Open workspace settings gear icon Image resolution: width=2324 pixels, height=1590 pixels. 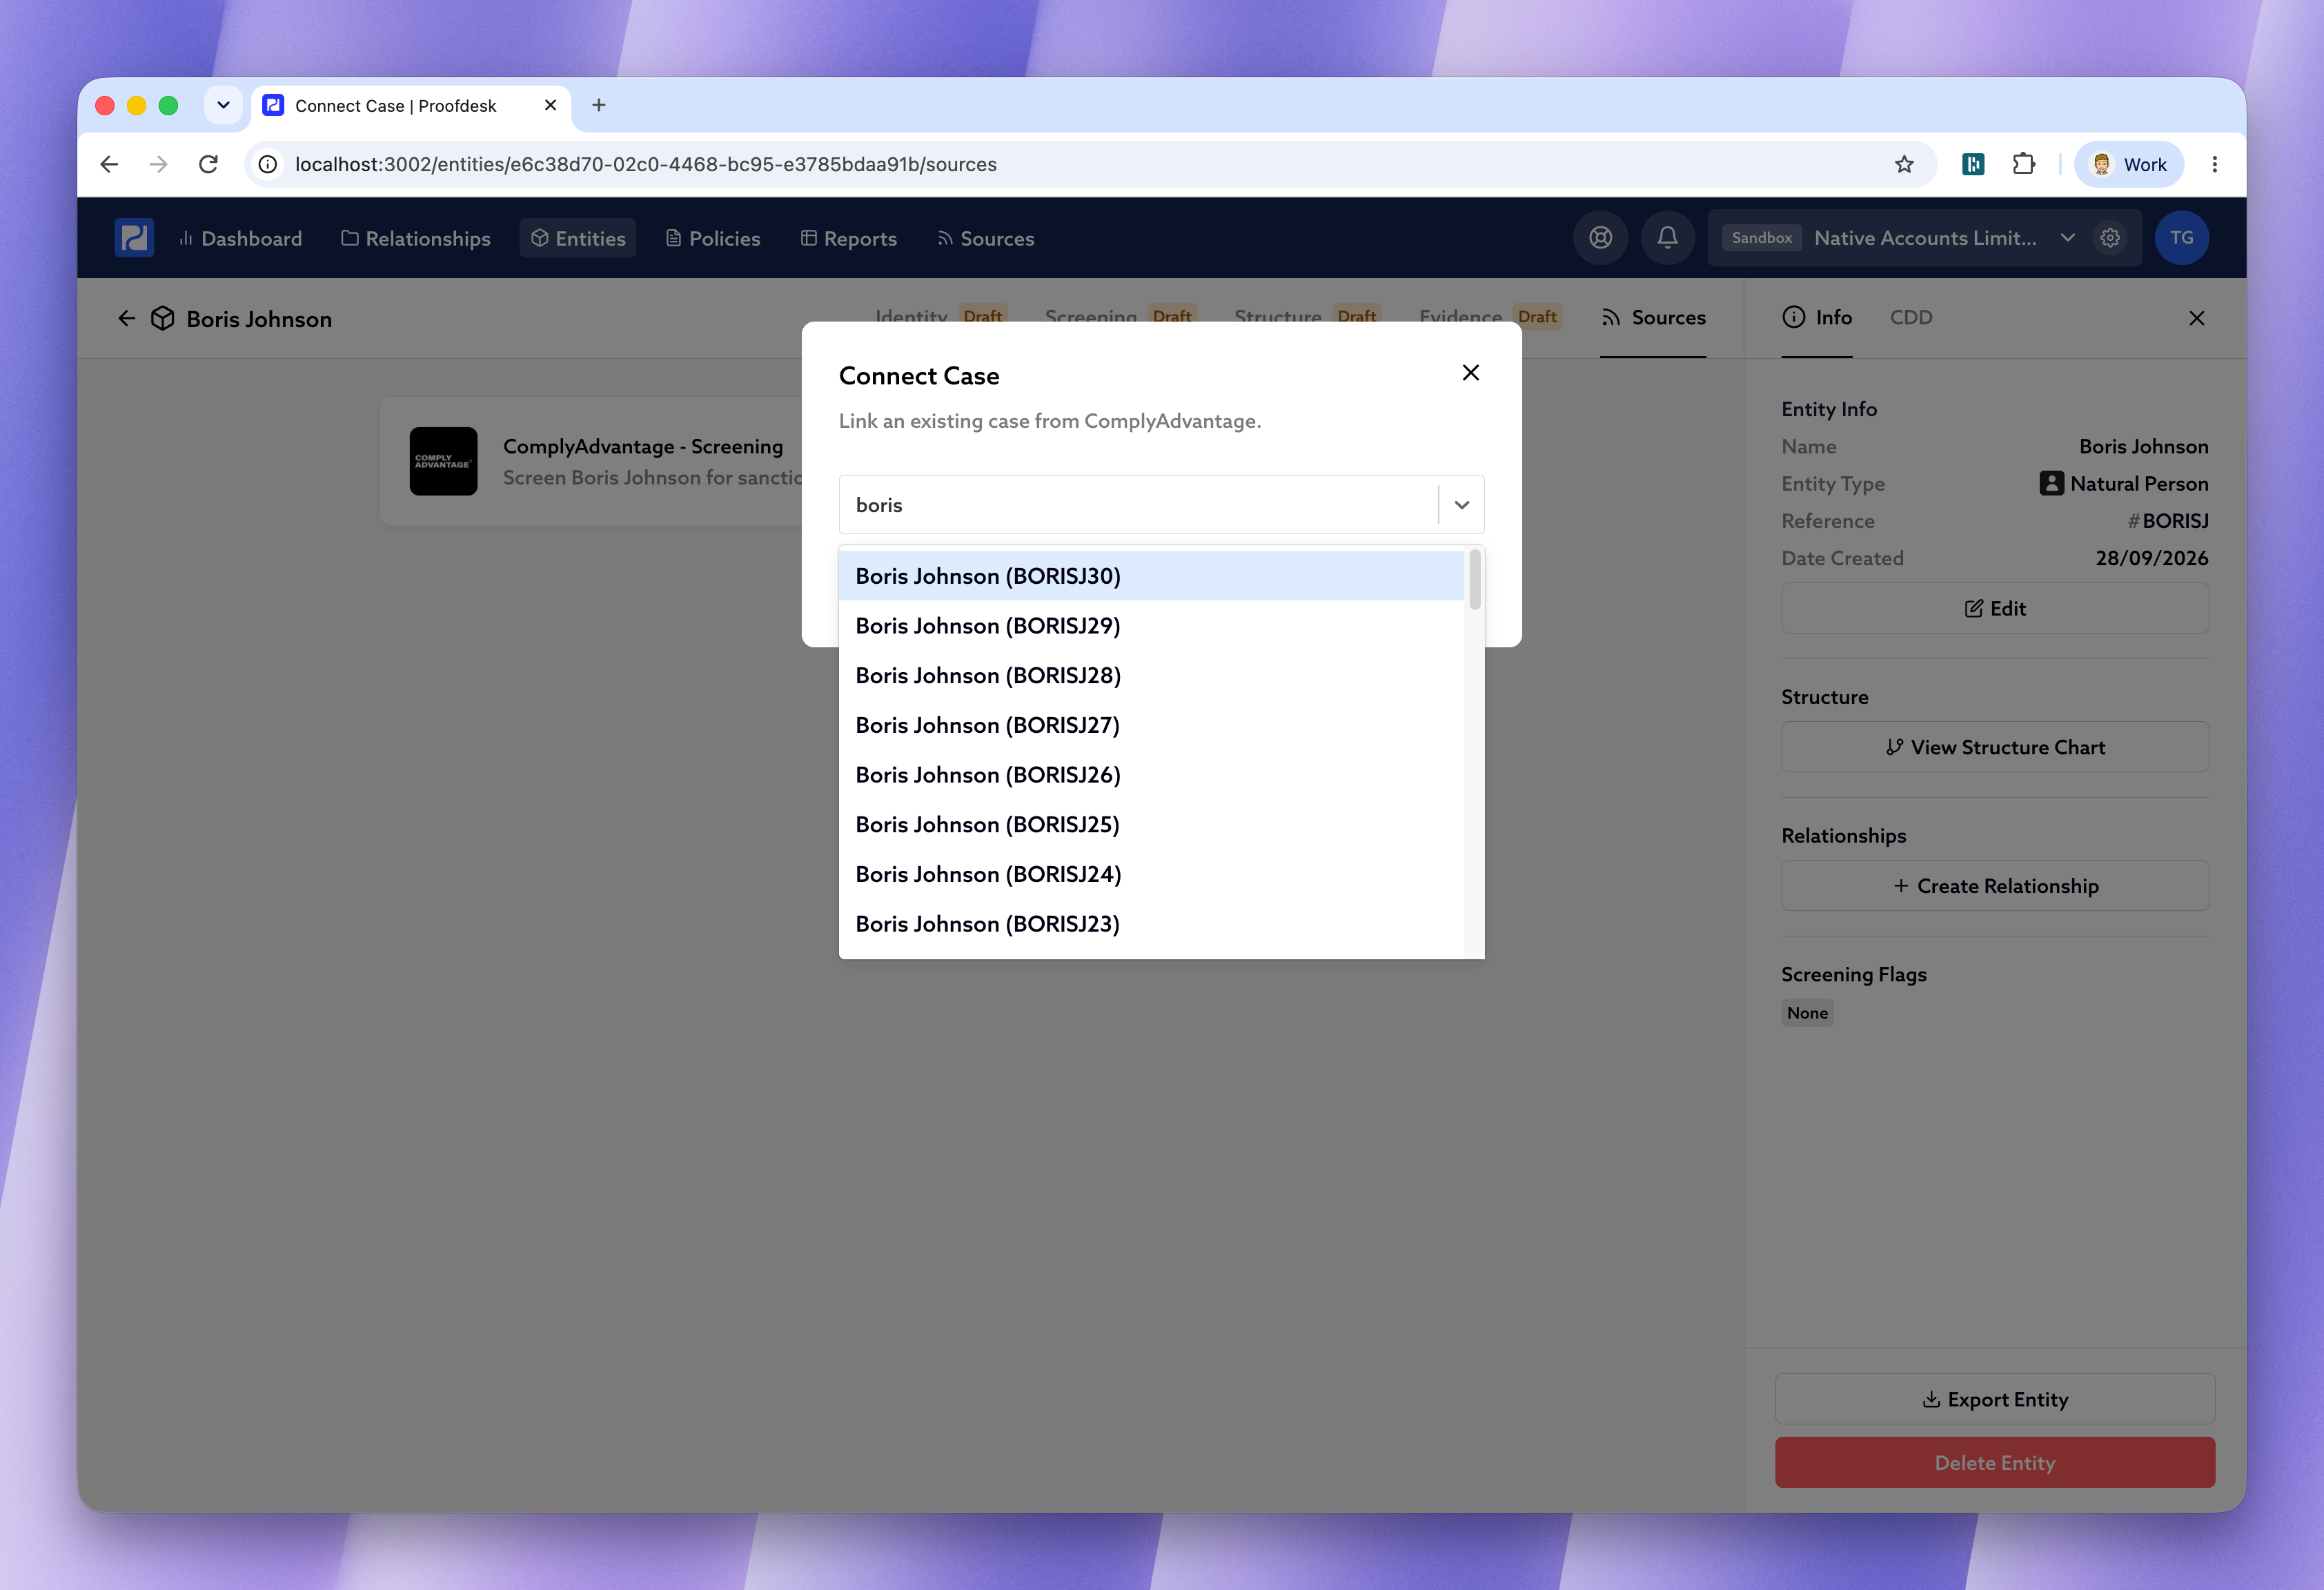tap(2110, 238)
